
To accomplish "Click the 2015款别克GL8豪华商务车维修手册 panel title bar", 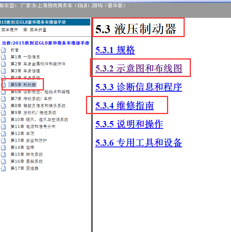I will pyautogui.click(x=45, y=22).
